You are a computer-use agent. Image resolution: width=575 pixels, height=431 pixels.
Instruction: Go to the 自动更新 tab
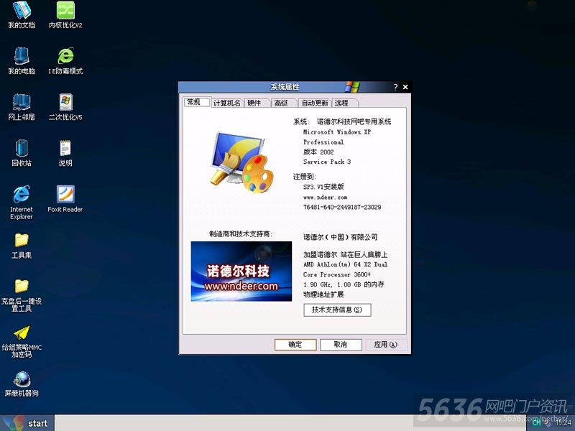(x=315, y=103)
